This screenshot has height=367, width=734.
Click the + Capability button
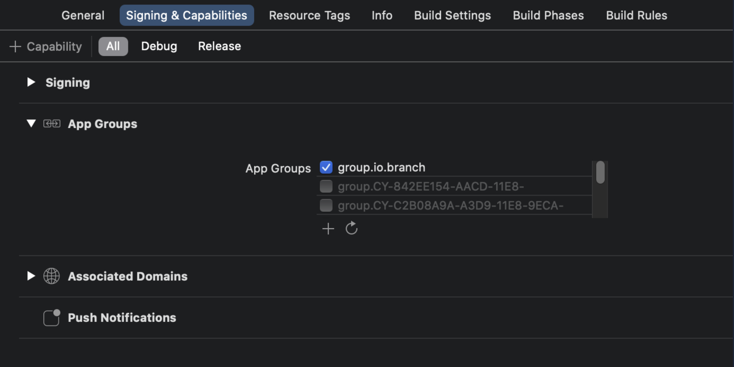pos(46,46)
